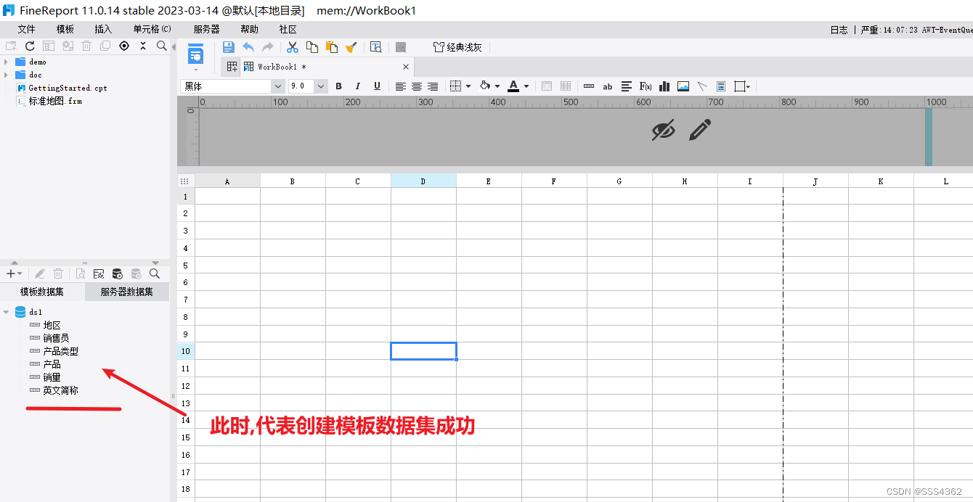Screen dimensions: 973x502
Task: Toggle the hidden-eye icon in header area
Action: click(x=663, y=131)
